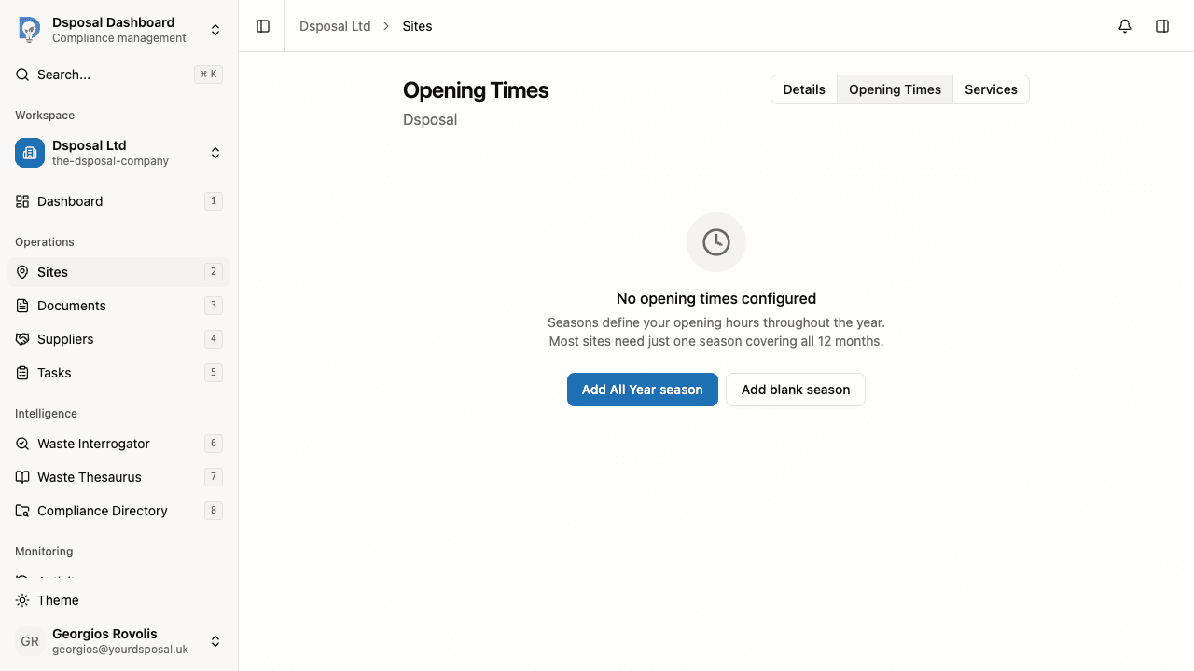The width and height of the screenshot is (1194, 671).
Task: Open the Sites section in the sidebar
Action: coord(50,271)
